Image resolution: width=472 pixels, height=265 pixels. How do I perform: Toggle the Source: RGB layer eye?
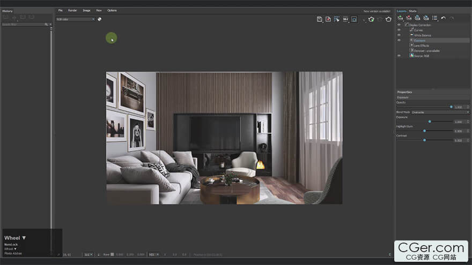click(x=399, y=56)
